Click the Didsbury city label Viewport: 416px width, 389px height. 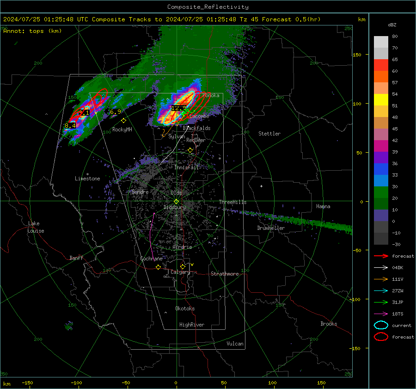click(175, 207)
